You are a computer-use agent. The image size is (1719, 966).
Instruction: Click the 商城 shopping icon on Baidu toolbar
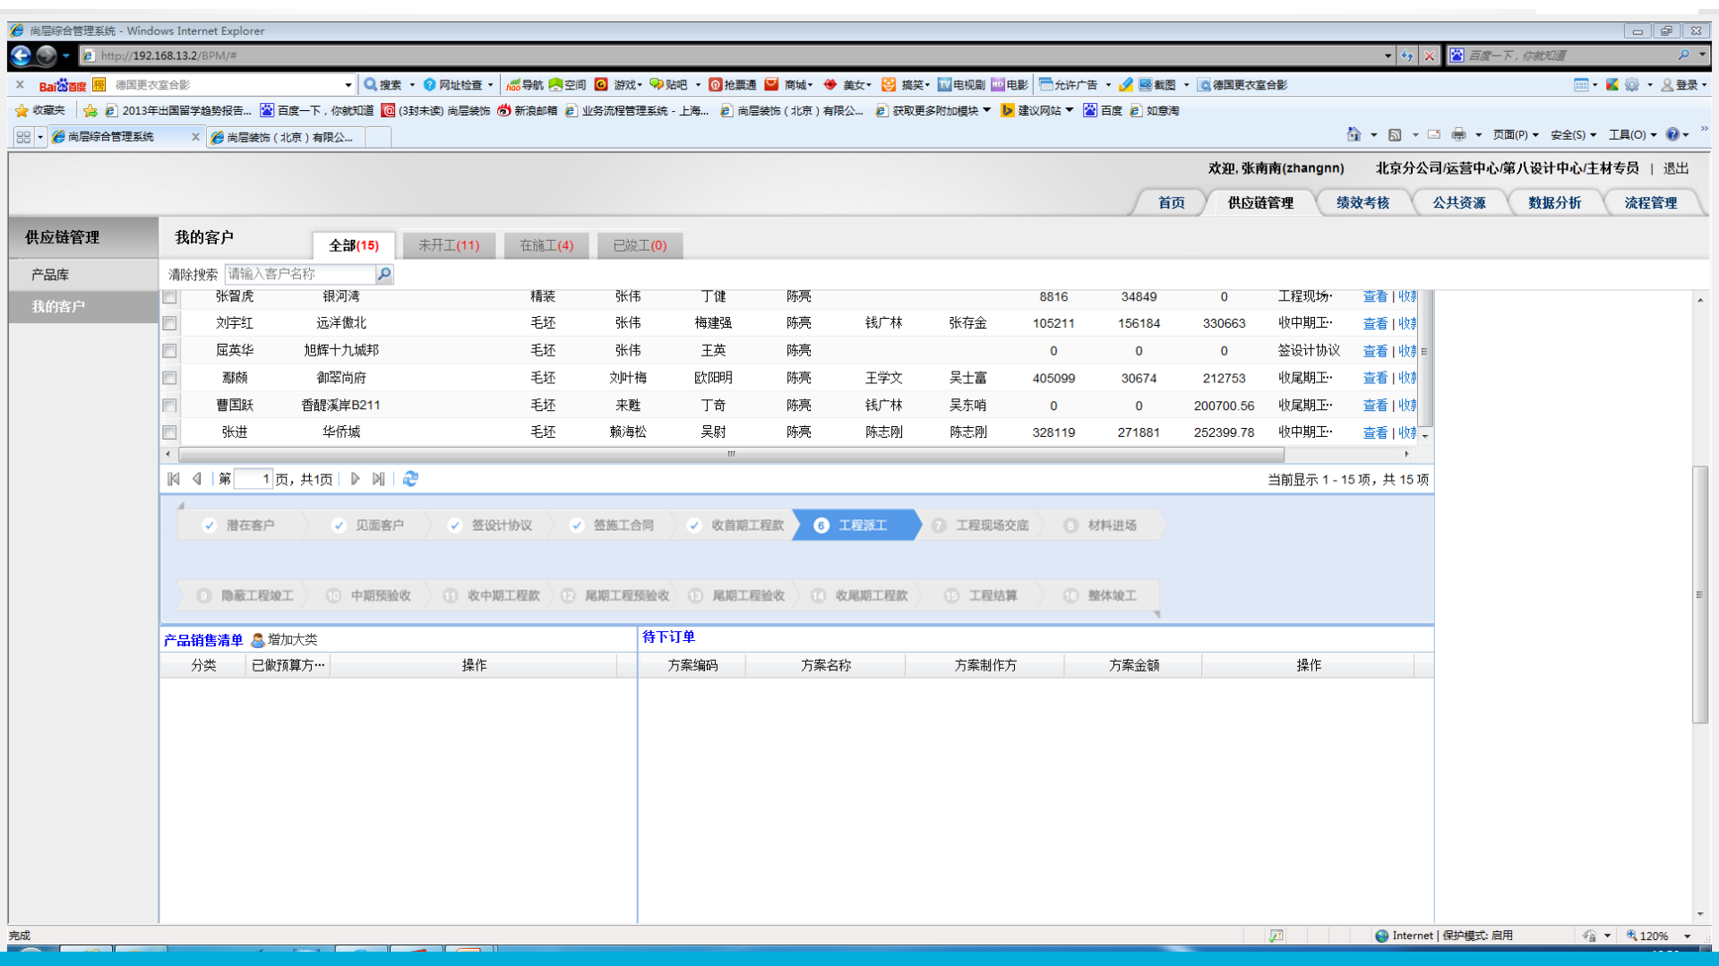772,84
